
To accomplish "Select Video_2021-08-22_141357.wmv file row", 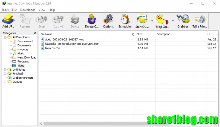I will pos(129,40).
